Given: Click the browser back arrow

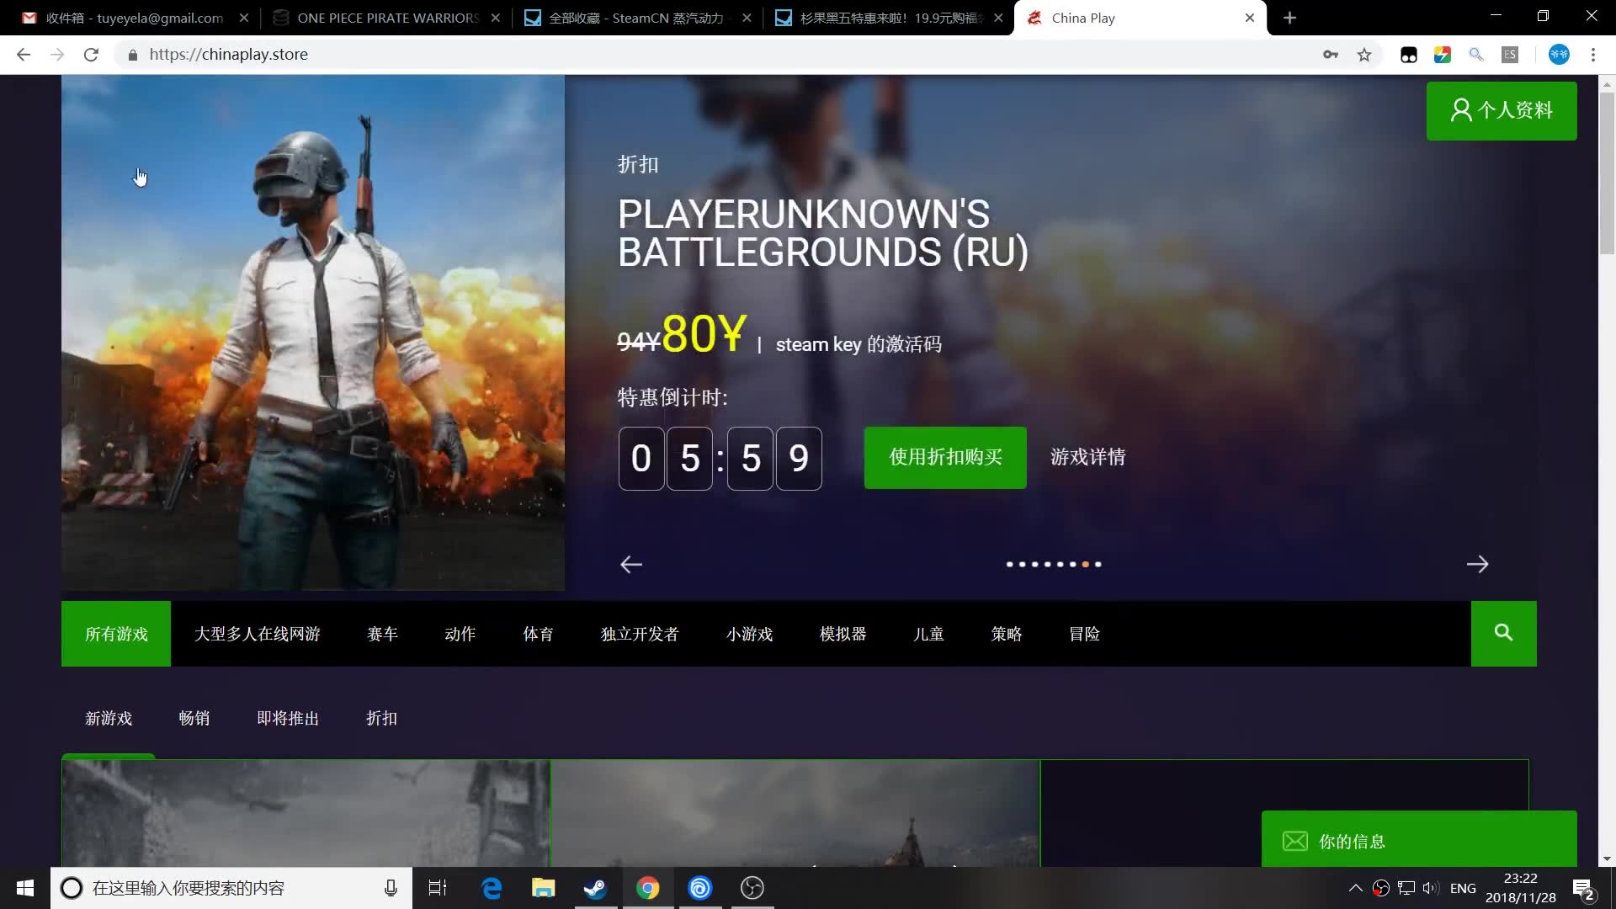Looking at the screenshot, I should coord(24,55).
